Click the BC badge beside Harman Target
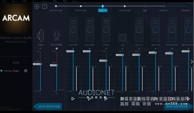194x113 pixels. pos(26,71)
